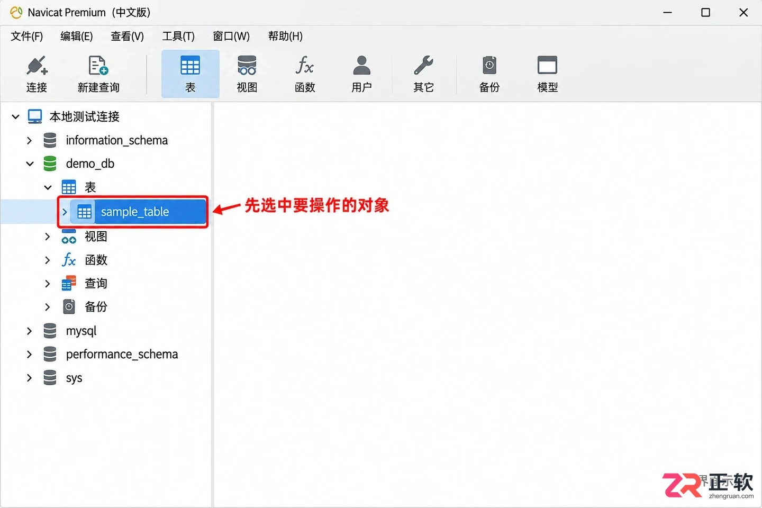The height and width of the screenshot is (508, 762).
Task: Open the 连接 (Connection) toolbar tool
Action: 37,74
